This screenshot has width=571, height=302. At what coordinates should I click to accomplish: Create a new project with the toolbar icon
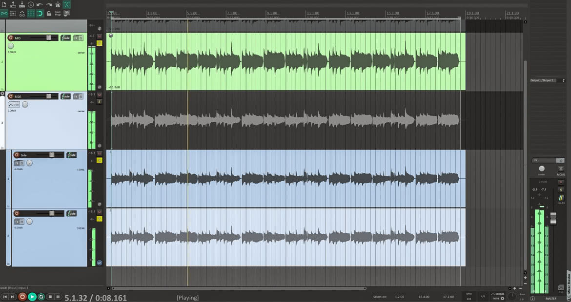coord(4,4)
